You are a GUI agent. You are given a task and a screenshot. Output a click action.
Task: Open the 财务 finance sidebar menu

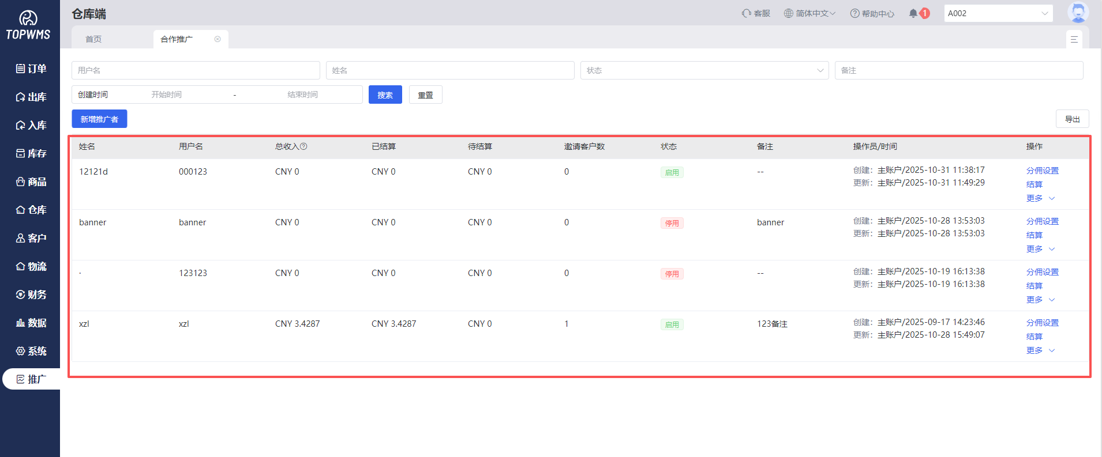[31, 294]
